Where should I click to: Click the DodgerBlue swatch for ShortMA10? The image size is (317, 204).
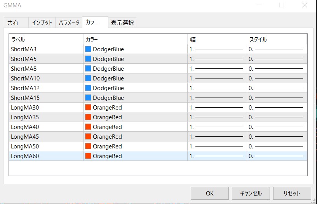(x=88, y=78)
